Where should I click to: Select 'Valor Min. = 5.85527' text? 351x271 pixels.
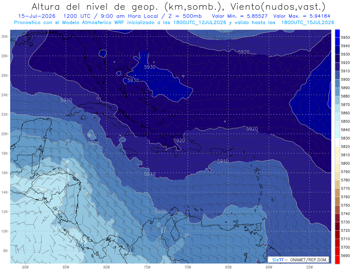(x=240, y=16)
